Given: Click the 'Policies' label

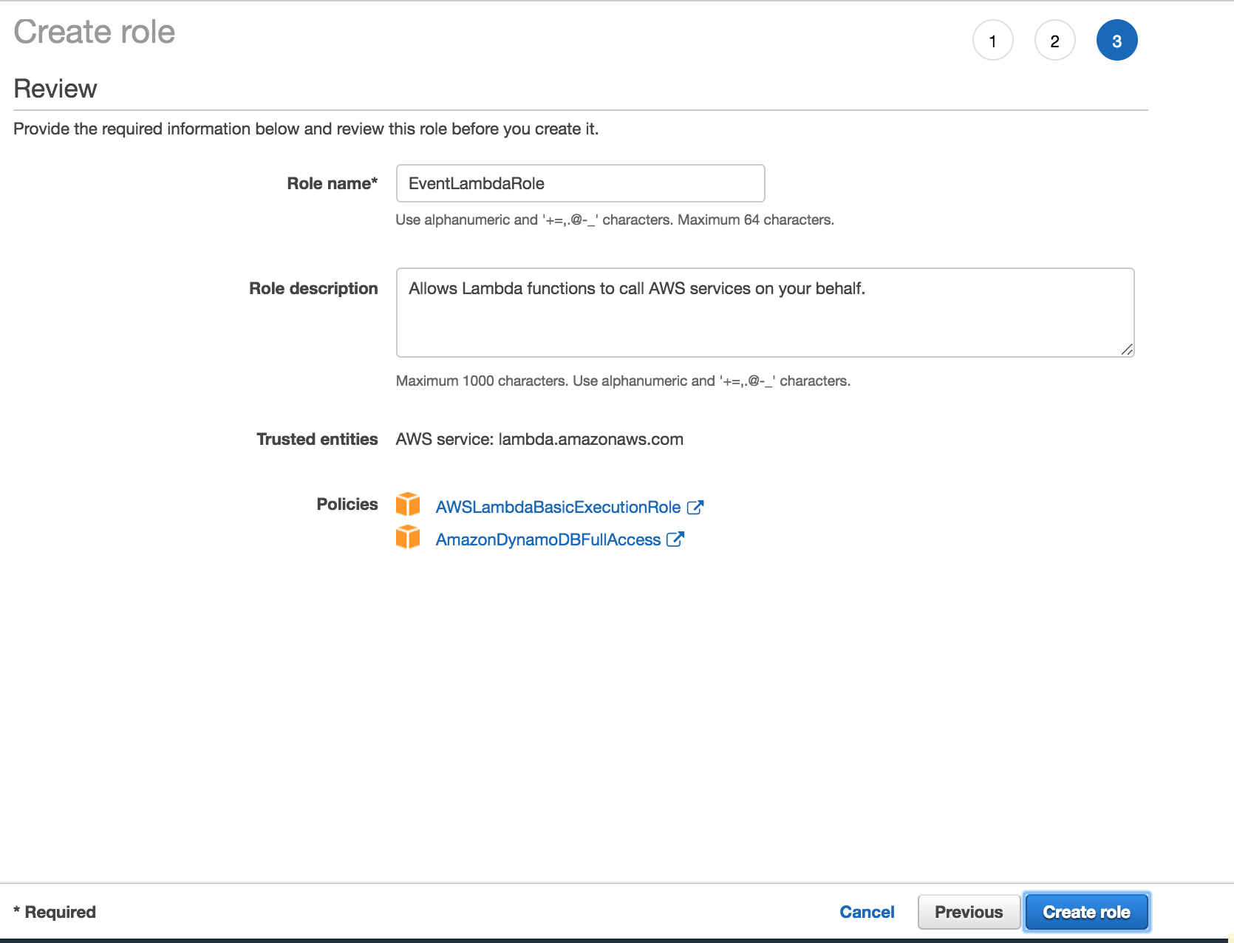Looking at the screenshot, I should pyautogui.click(x=347, y=504).
